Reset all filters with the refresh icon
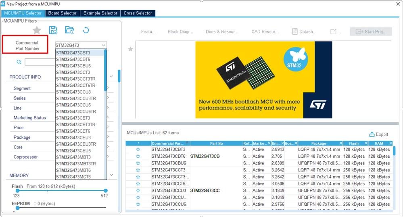This screenshot has width=403, height=217. click(86, 30)
